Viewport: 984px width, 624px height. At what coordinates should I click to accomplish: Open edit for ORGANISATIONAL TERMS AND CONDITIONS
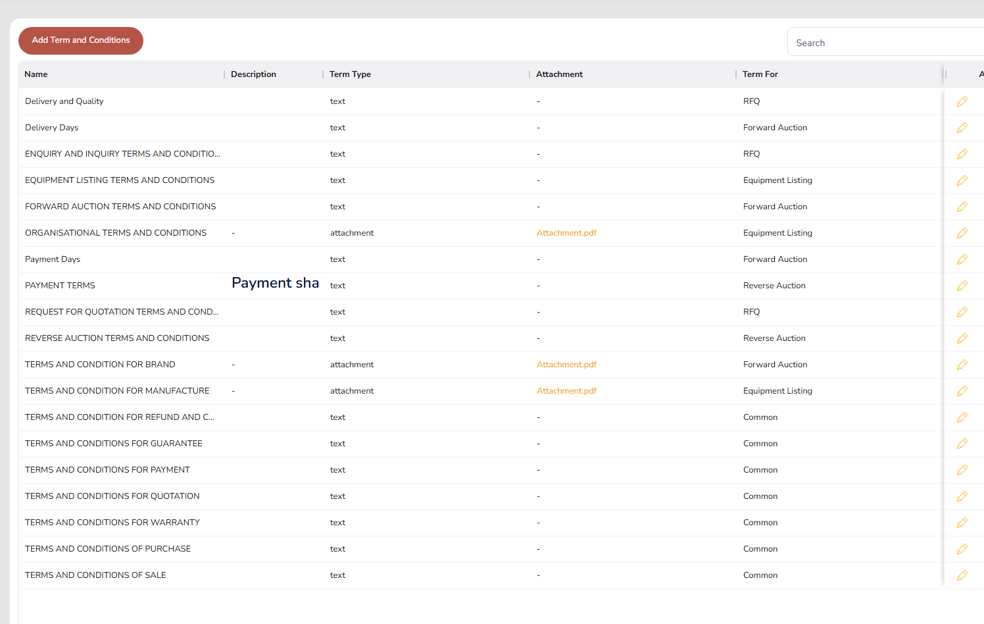pyautogui.click(x=962, y=233)
